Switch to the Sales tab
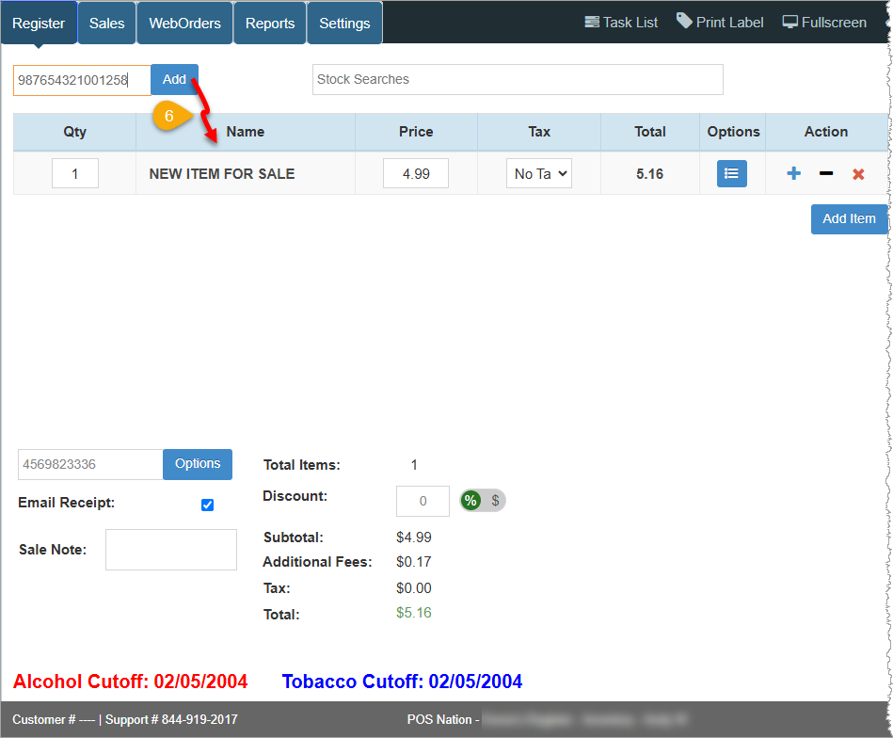The width and height of the screenshot is (893, 738). [106, 21]
